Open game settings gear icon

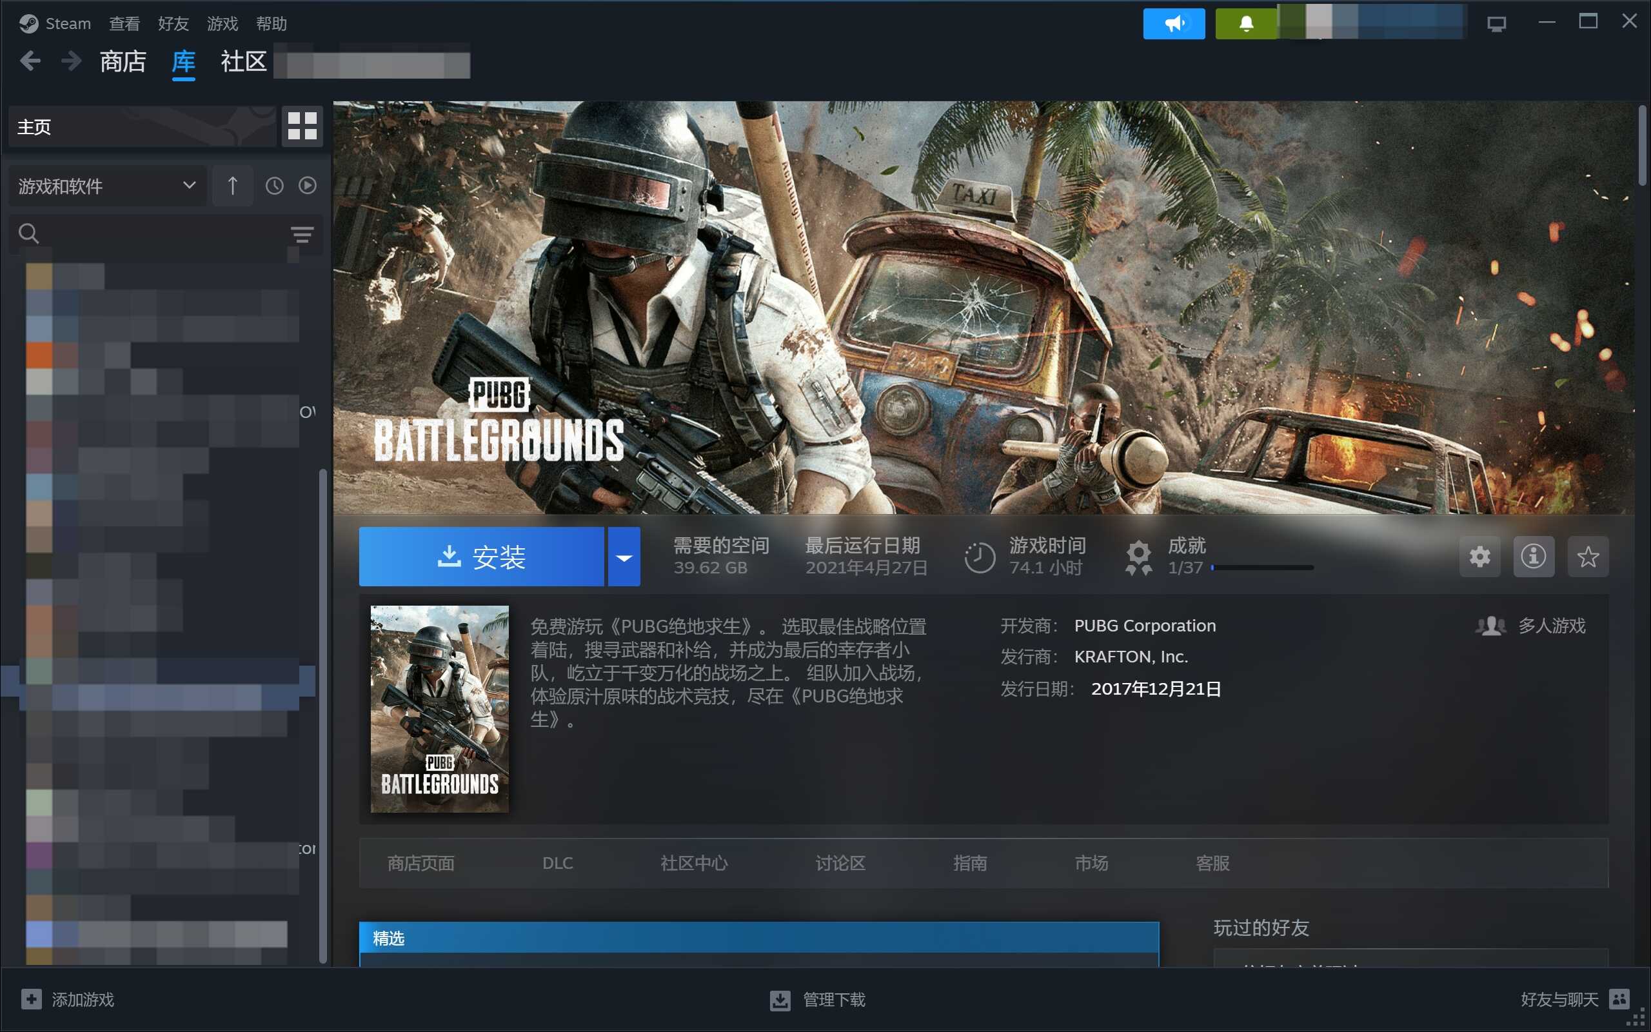pos(1479,556)
